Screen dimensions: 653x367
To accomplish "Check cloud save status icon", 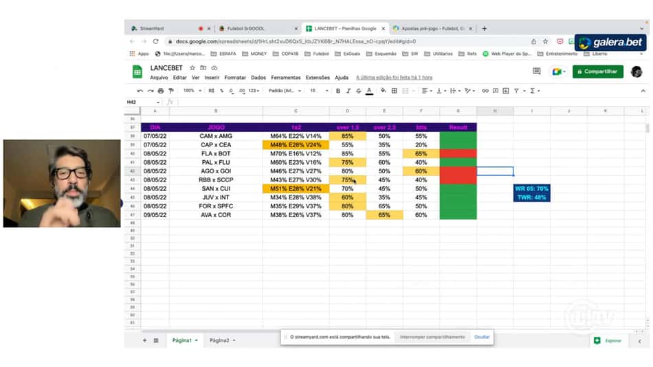I will (214, 68).
